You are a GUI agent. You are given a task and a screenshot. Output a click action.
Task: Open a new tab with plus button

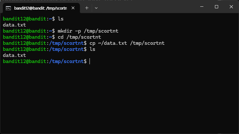pyautogui.click(x=87, y=8)
